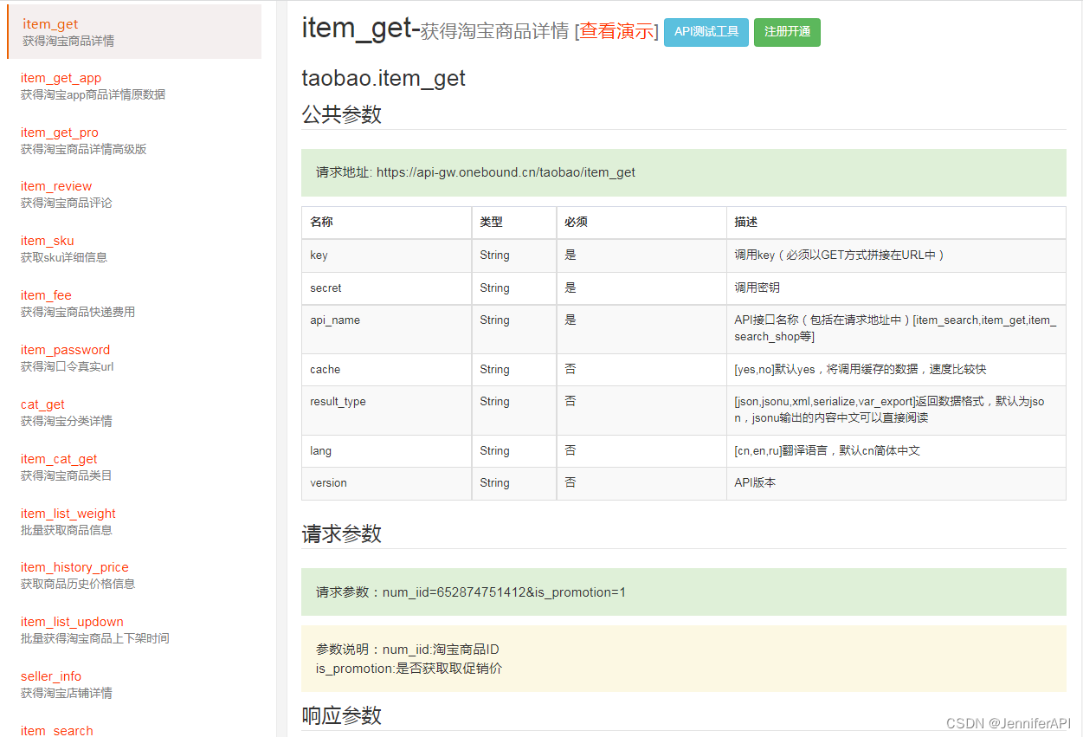1083x737 pixels.
Task: Click the 参数说明 num_iid explanation line
Action: pos(407,650)
